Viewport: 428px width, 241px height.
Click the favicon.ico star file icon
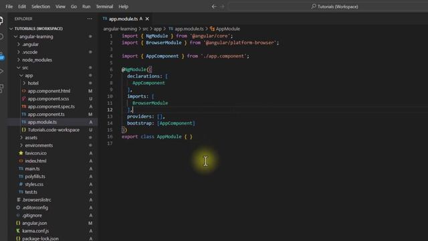(21, 153)
